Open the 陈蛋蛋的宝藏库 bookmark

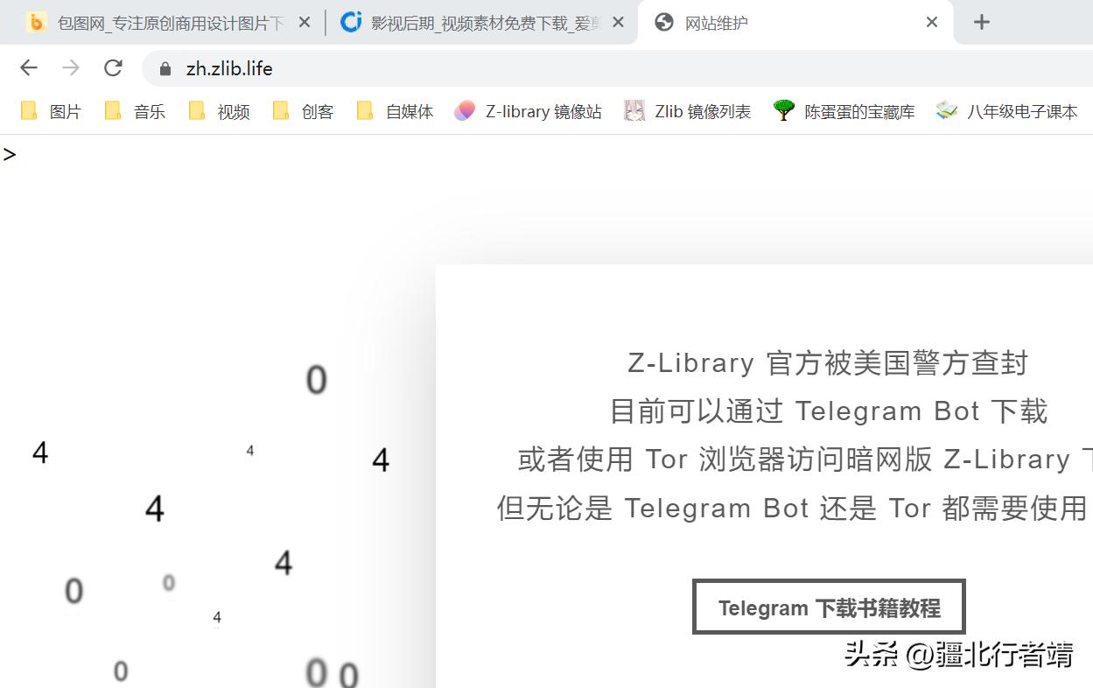coord(844,111)
